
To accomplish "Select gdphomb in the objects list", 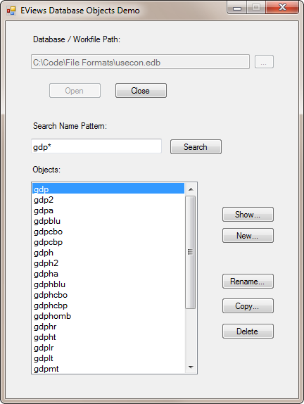I will coord(108,316).
